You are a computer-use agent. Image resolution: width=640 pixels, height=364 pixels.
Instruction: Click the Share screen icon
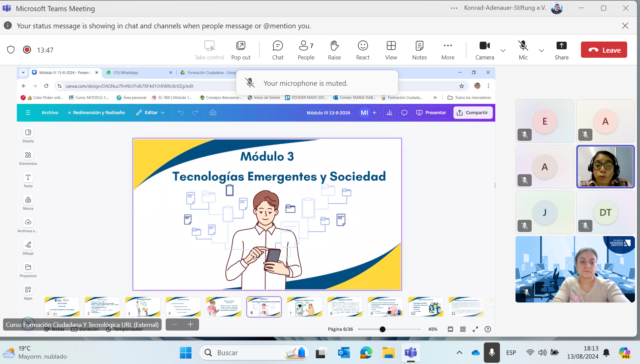[561, 50]
